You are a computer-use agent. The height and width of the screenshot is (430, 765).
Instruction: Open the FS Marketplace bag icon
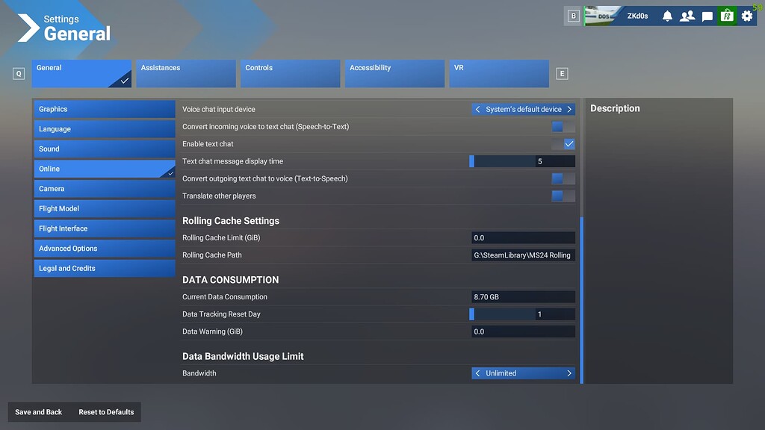click(x=726, y=16)
